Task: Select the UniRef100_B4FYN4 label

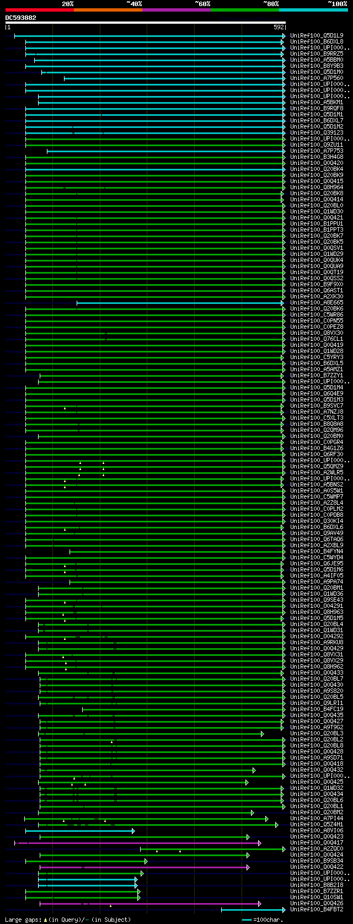Action: point(317,551)
